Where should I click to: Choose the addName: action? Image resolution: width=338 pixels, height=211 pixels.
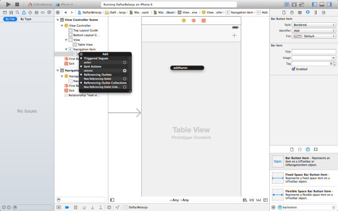click(x=187, y=68)
